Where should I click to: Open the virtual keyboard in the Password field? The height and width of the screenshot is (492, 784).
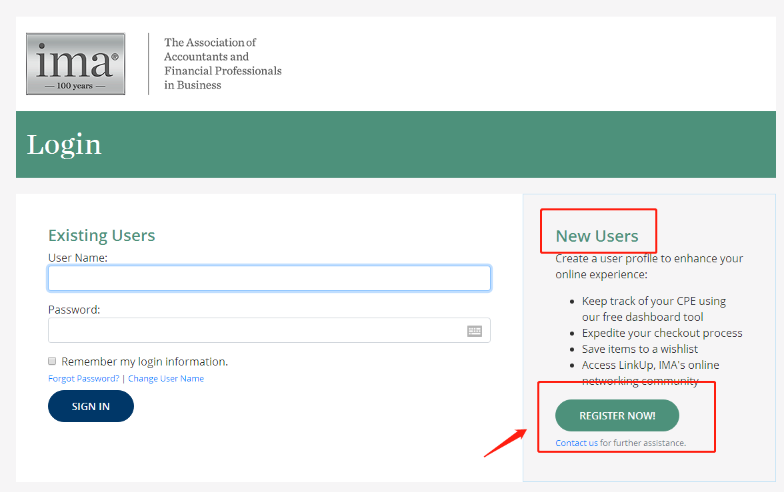click(x=474, y=331)
